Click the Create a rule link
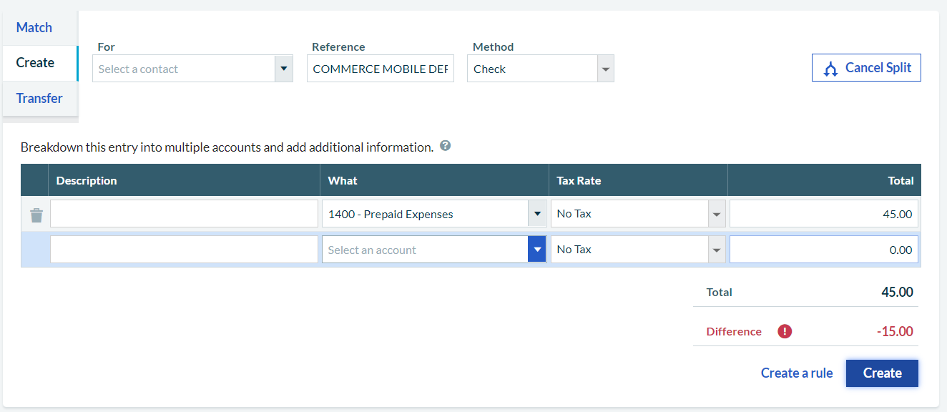 pos(797,373)
